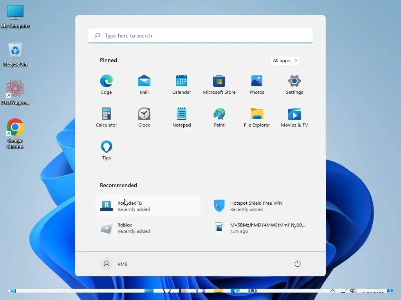The height and width of the screenshot is (300, 401).
Task: Select Google Chrome desktop shortcut
Action: (15, 134)
